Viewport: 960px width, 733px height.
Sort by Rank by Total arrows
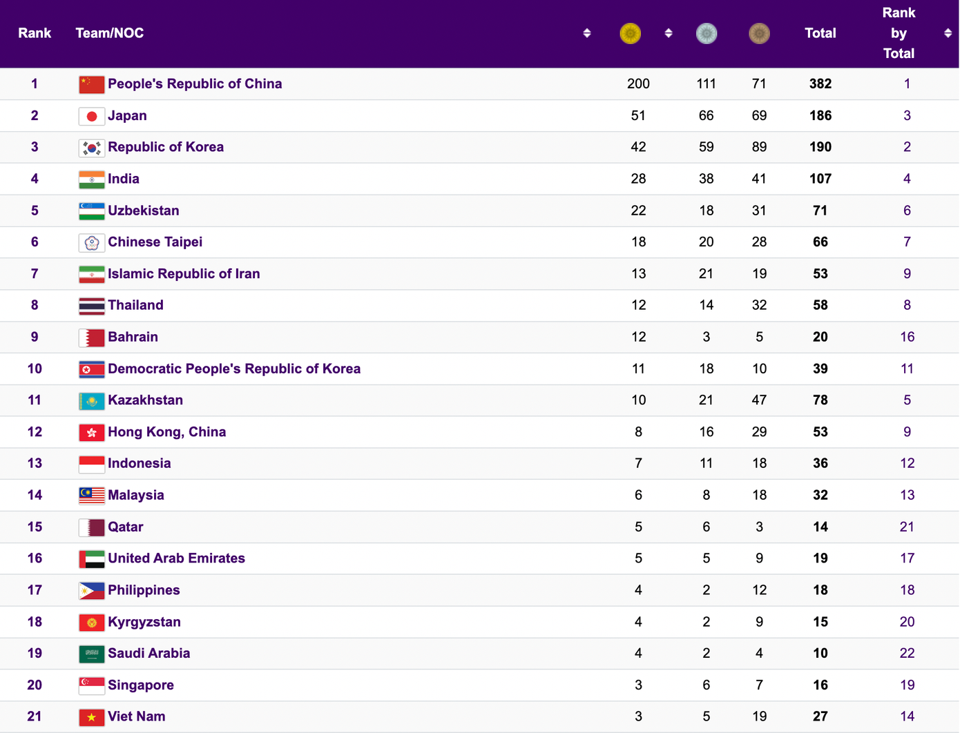(948, 33)
